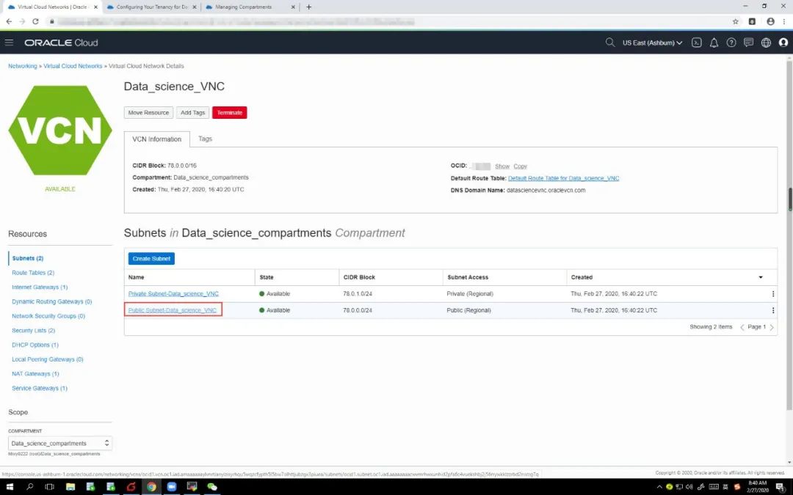
Task: Switch to the Tags tab
Action: point(205,139)
